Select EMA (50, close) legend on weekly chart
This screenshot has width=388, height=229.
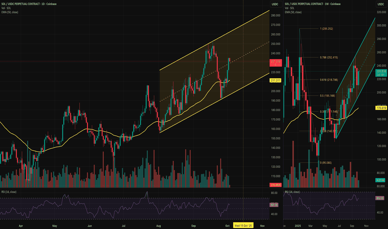tap(293, 12)
